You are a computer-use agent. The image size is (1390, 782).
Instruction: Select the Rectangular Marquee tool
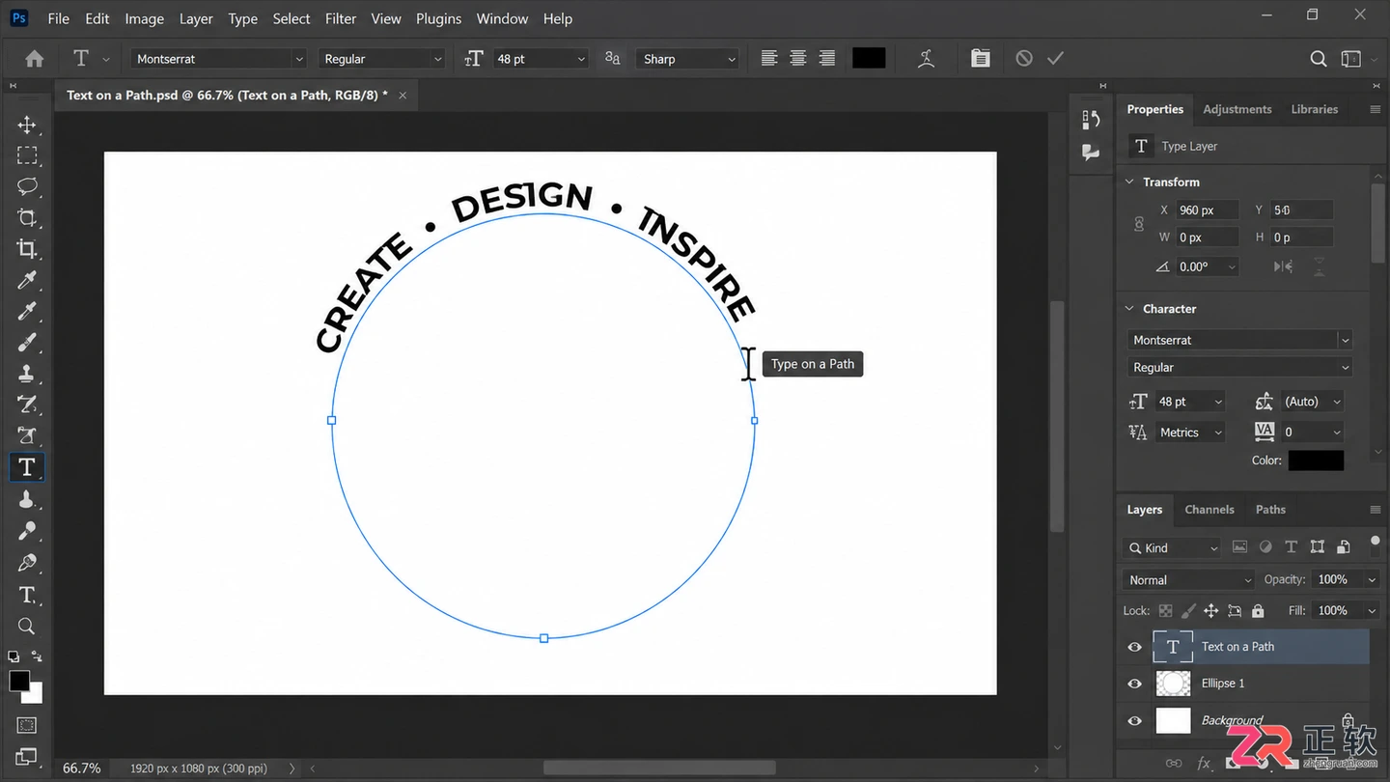(27, 155)
